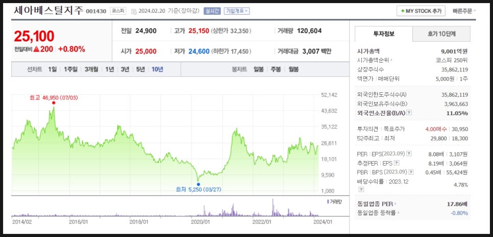Click the PER value 8.08배
Image resolution: width=493 pixels, height=237 pixels.
point(437,154)
